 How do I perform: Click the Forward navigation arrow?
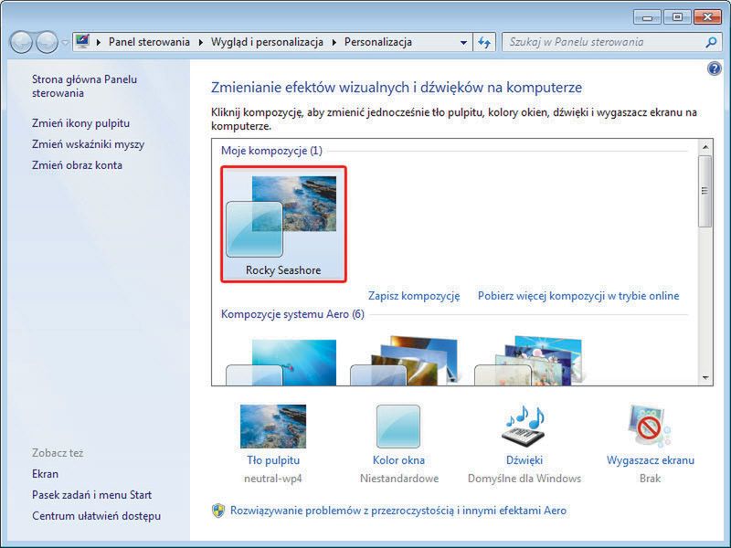click(47, 42)
